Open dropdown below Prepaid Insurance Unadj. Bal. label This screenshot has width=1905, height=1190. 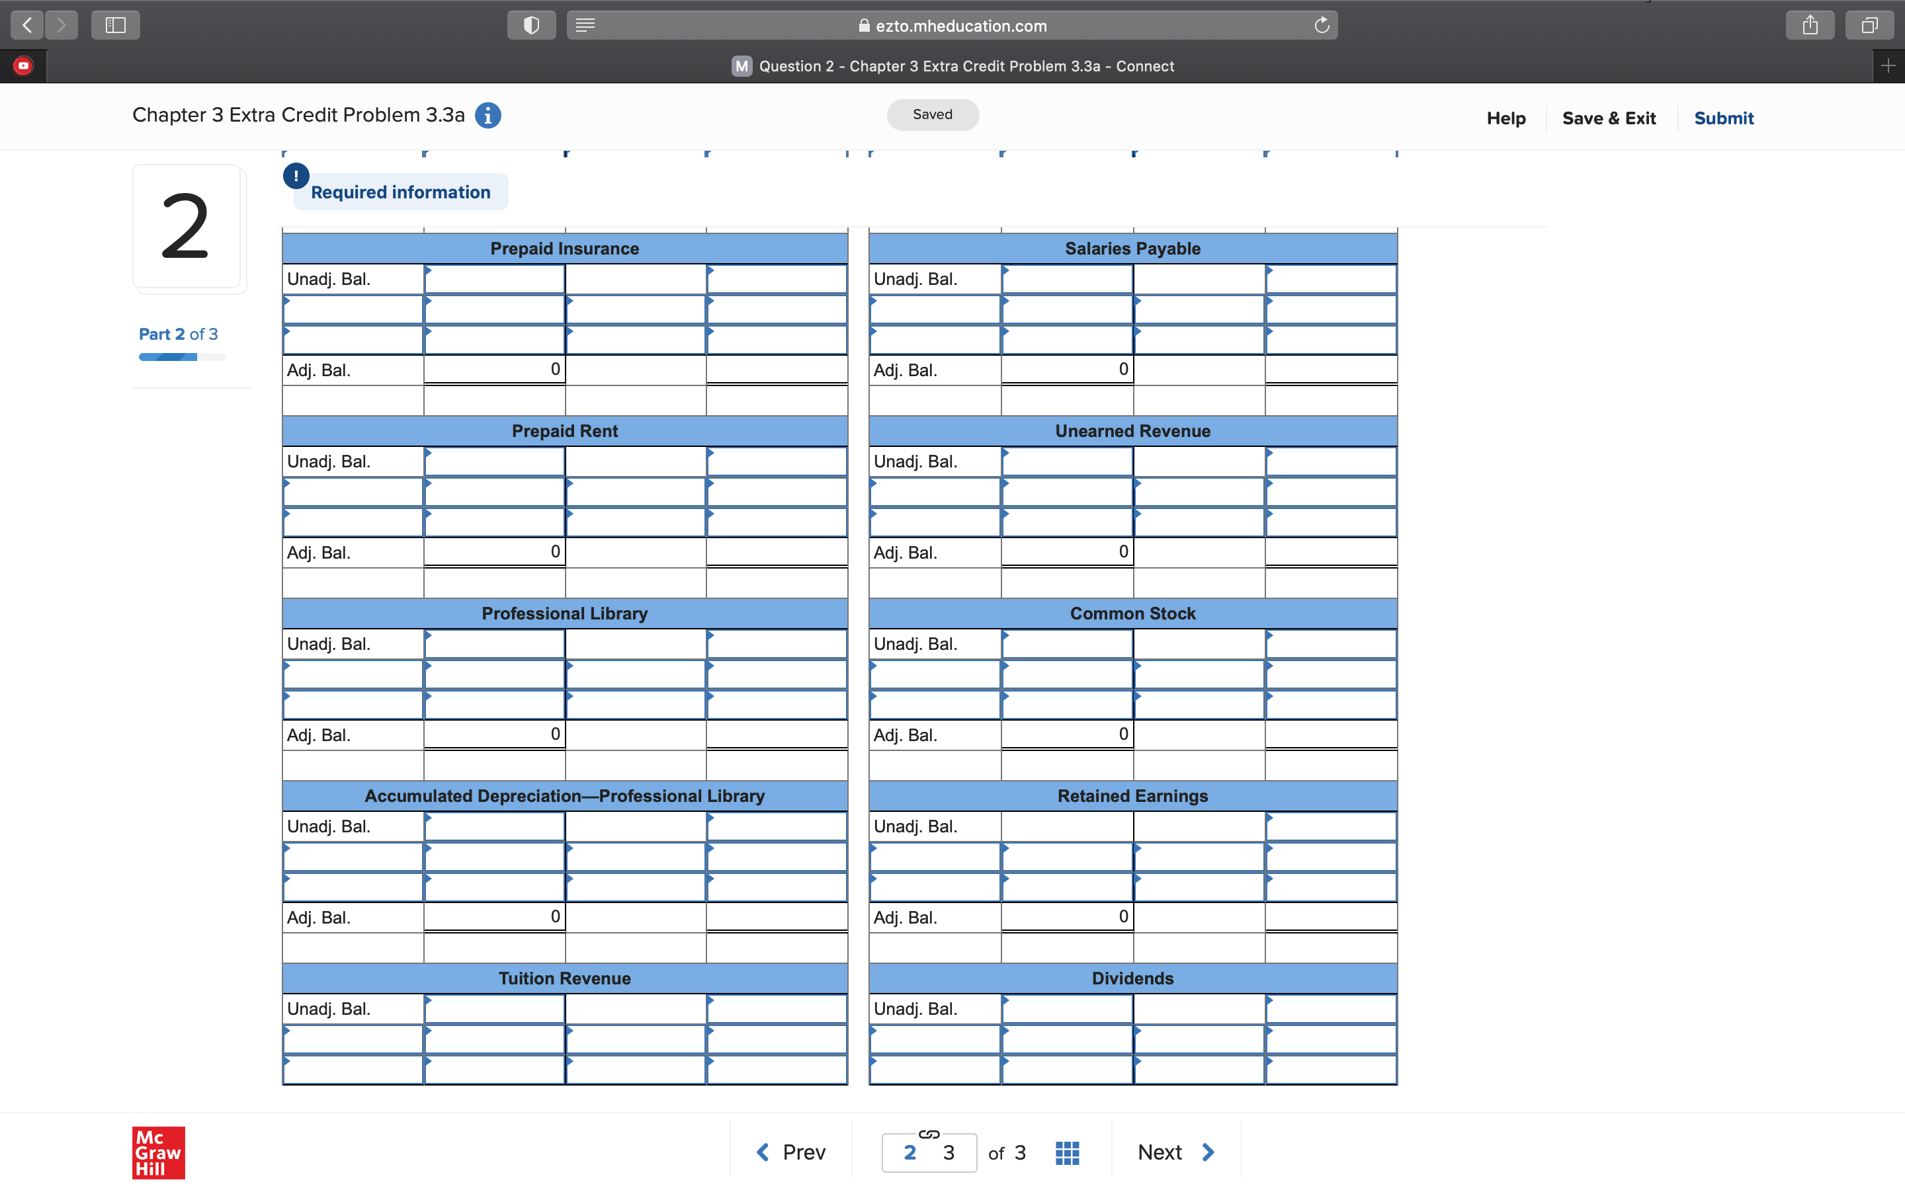tap(353, 309)
